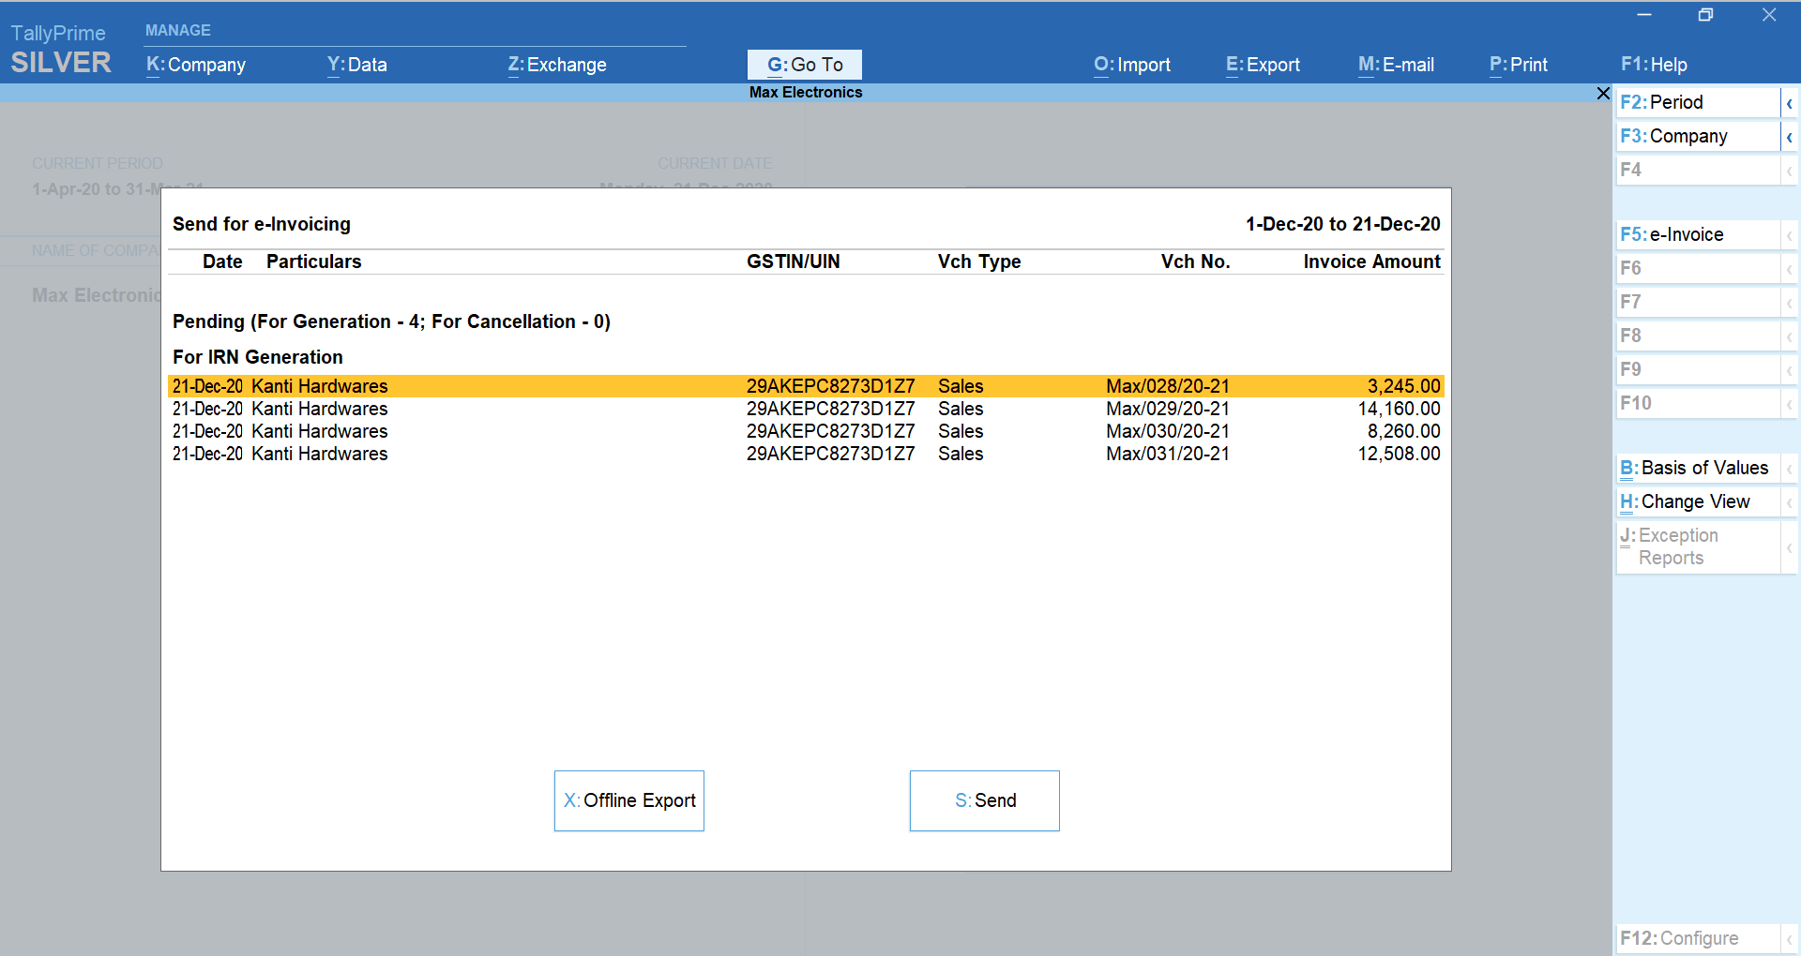Click the Vch No. column header
Viewport: 1801px width, 956px height.
(1195, 262)
